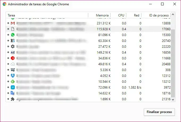Select memory value 34.836 K

coord(104,58)
